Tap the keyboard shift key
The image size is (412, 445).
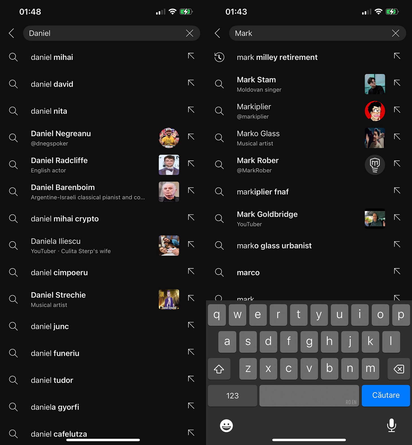(x=219, y=369)
